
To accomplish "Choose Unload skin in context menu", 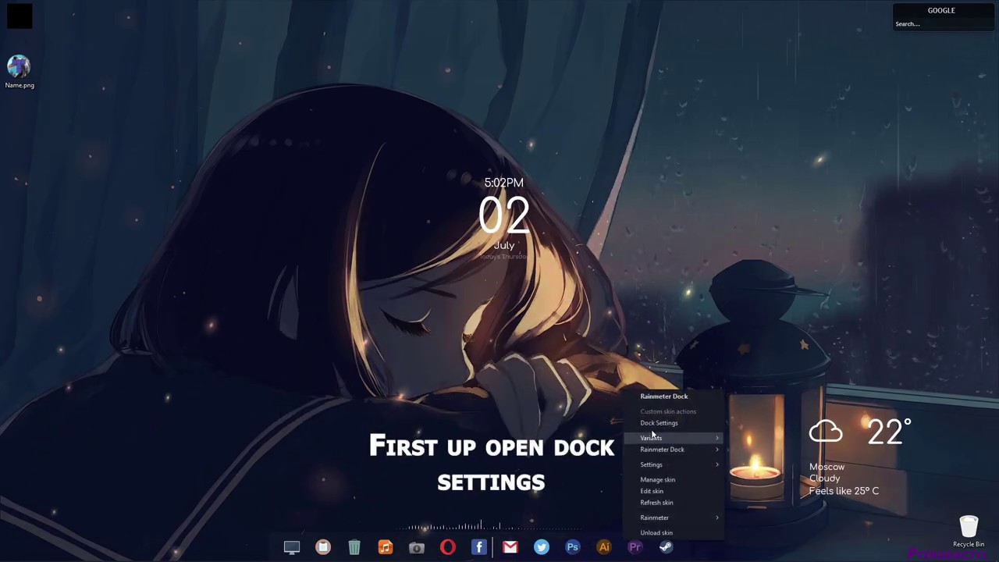I will coord(656,533).
